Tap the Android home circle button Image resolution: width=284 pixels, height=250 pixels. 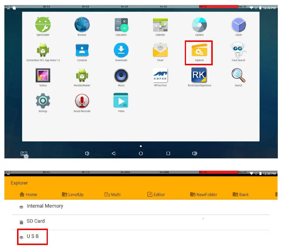coord(141,153)
